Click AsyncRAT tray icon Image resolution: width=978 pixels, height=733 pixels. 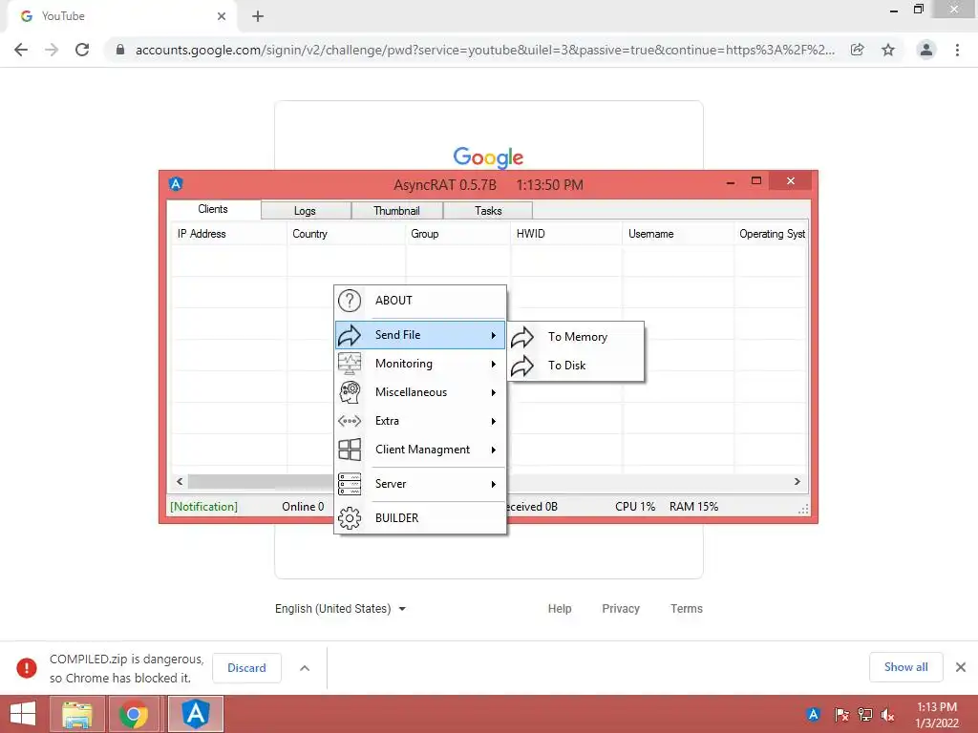[813, 714]
